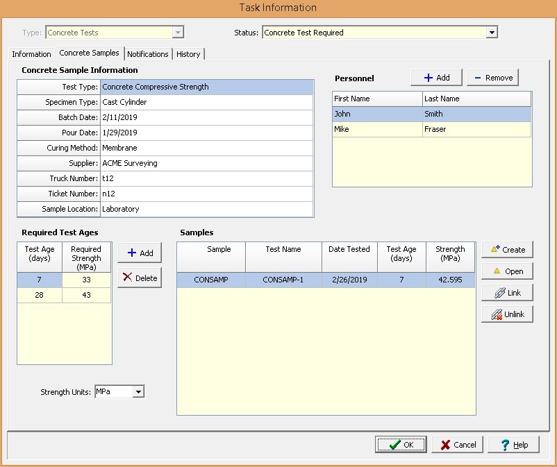Delete the selected test age row
This screenshot has width=557, height=467.
[140, 278]
